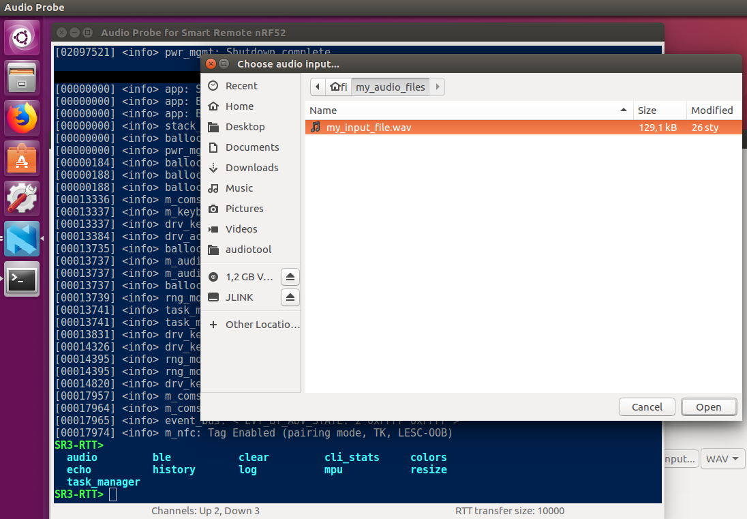
Task: Click the path bar forward arrow
Action: [438, 87]
